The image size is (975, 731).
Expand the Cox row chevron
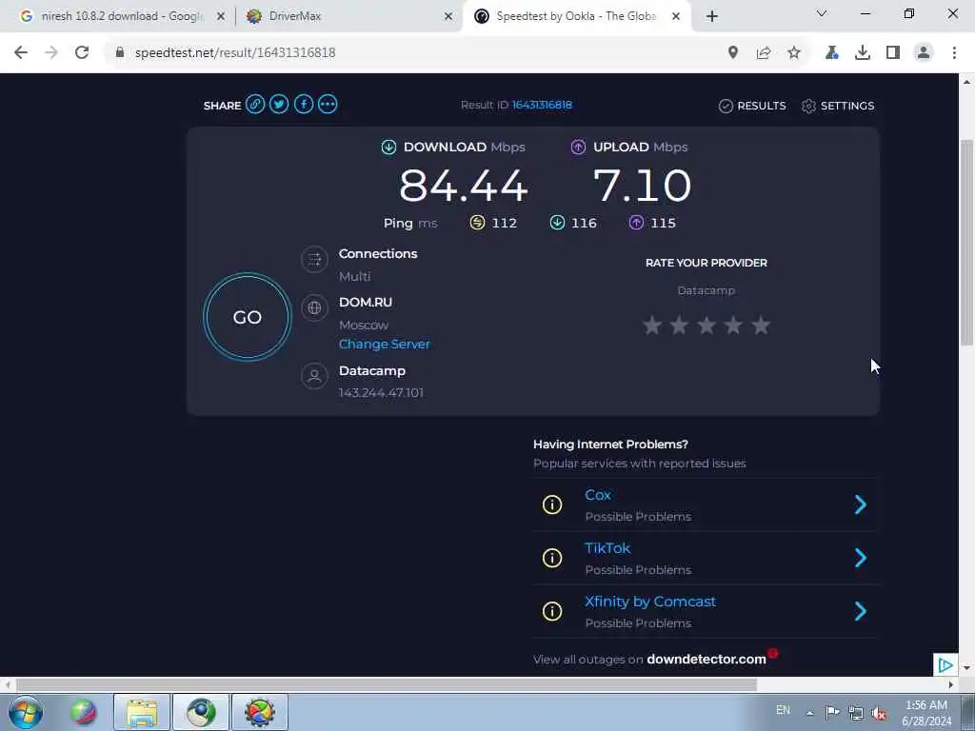pos(861,504)
